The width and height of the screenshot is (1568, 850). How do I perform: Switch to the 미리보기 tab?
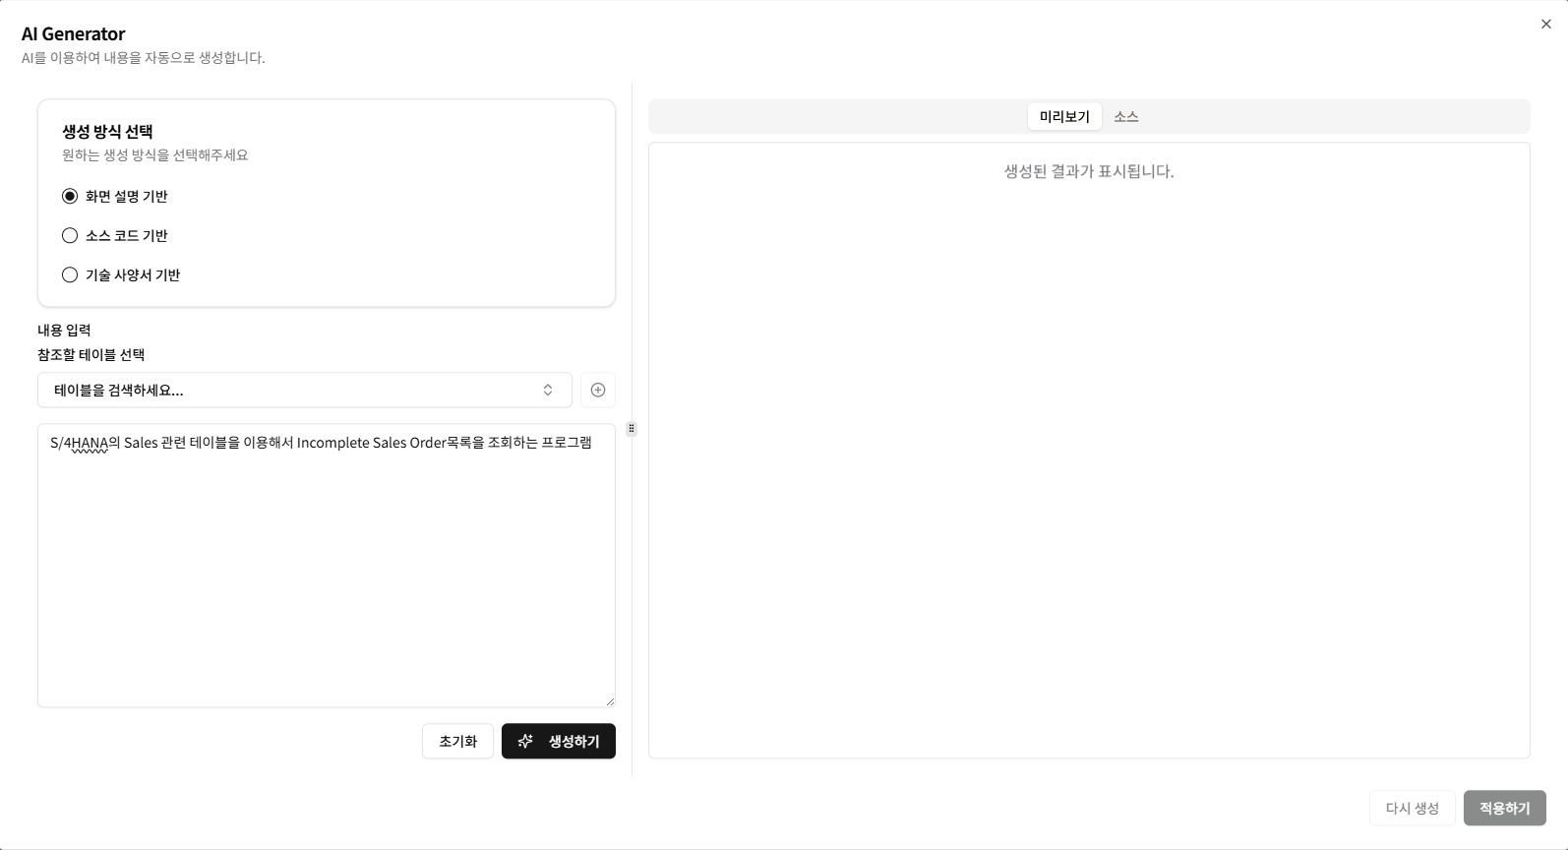1064,116
